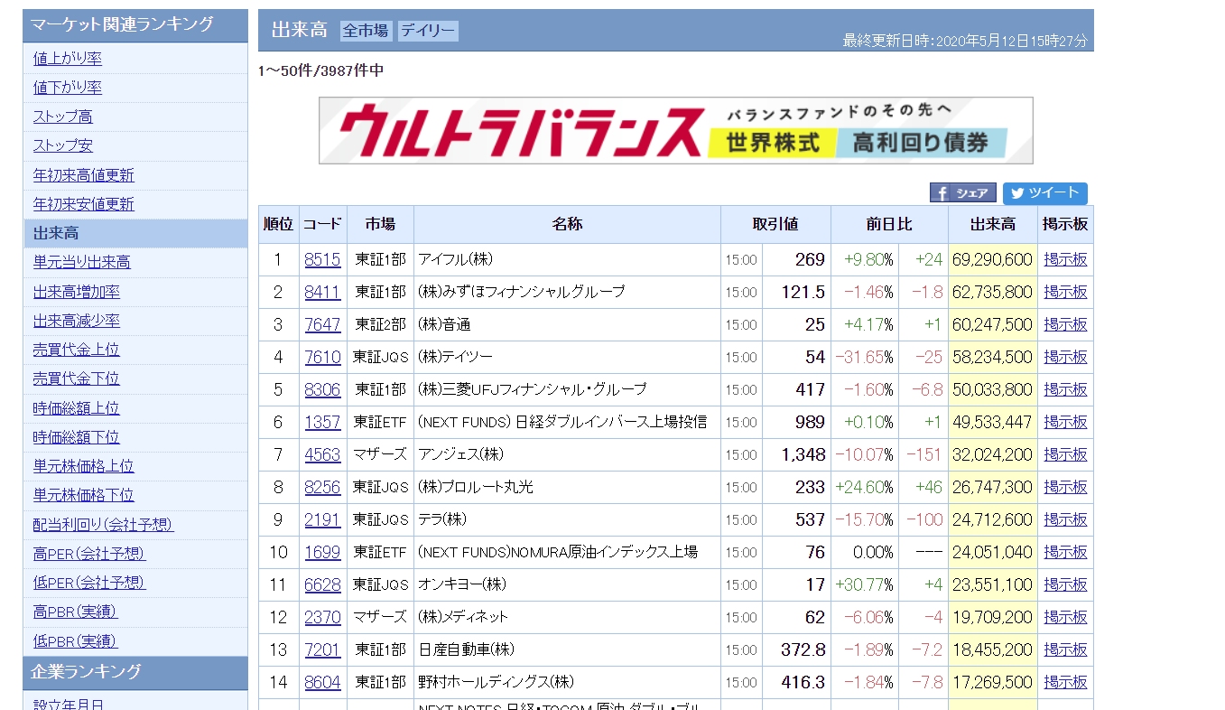1225x710 pixels.
Task: Open 掲示板 for テラ(株)
Action: pyautogui.click(x=1065, y=519)
